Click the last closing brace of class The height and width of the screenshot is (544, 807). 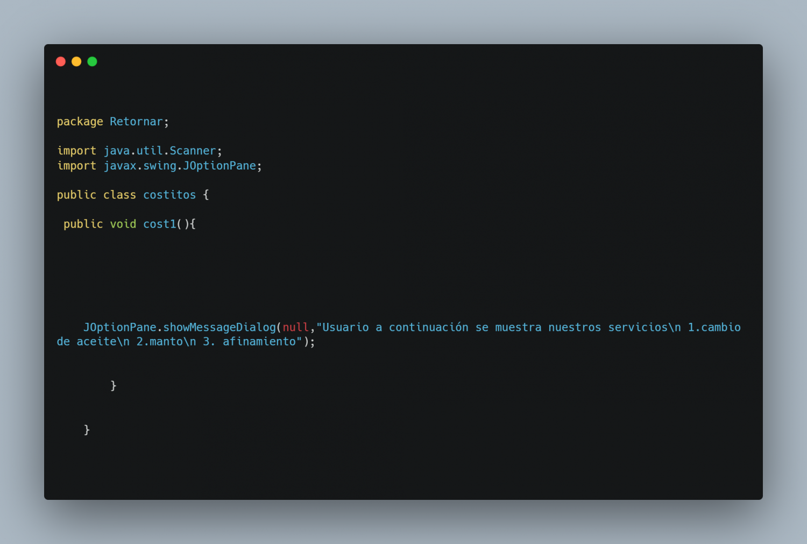(x=87, y=429)
